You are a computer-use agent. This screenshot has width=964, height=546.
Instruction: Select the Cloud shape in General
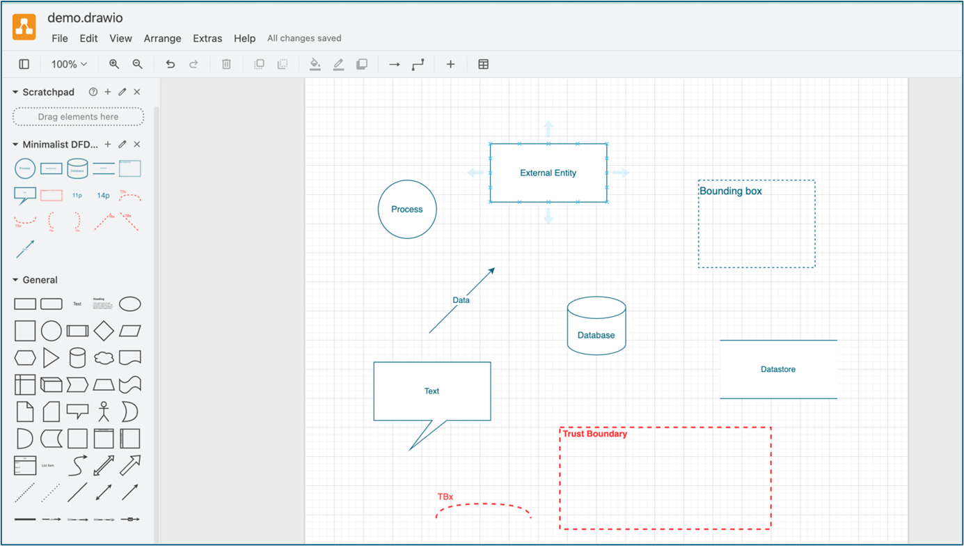coord(104,358)
